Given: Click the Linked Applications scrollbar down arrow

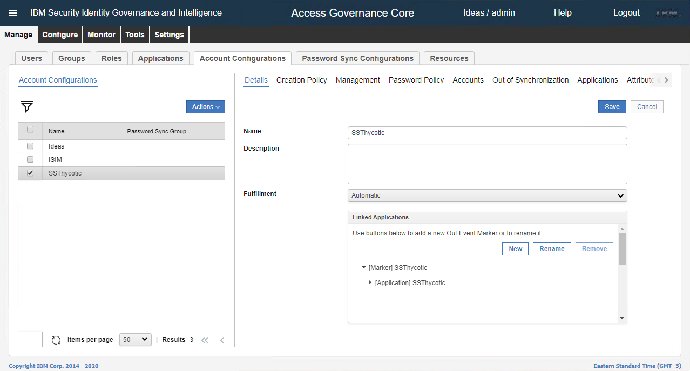Looking at the screenshot, I should pyautogui.click(x=621, y=318).
